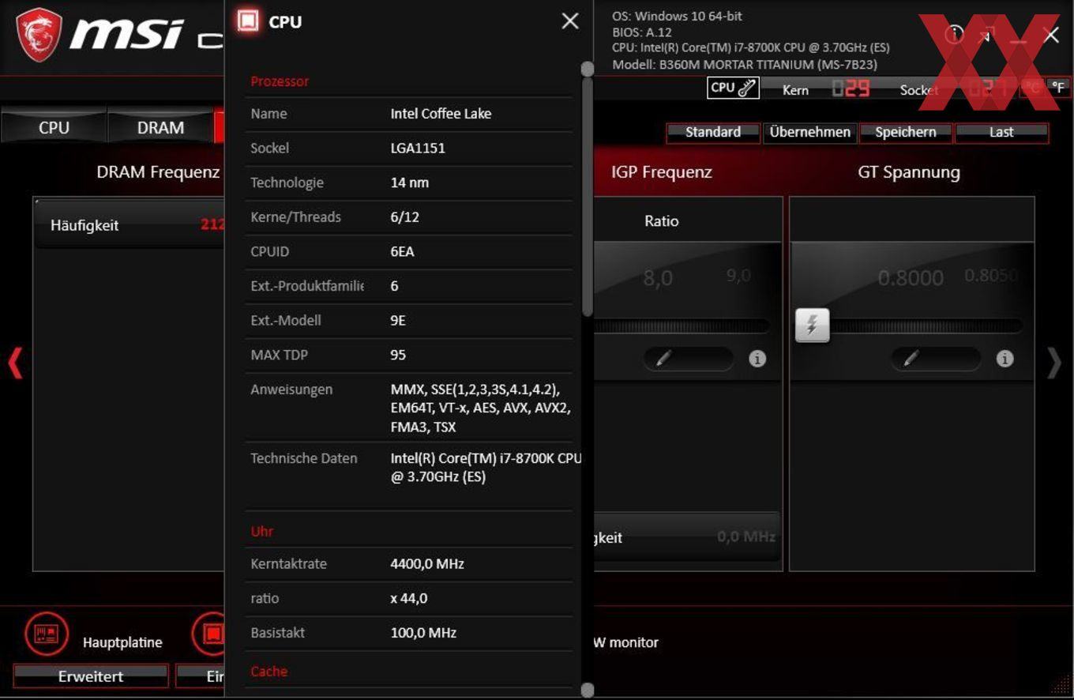Click the Cache section heading

point(268,671)
